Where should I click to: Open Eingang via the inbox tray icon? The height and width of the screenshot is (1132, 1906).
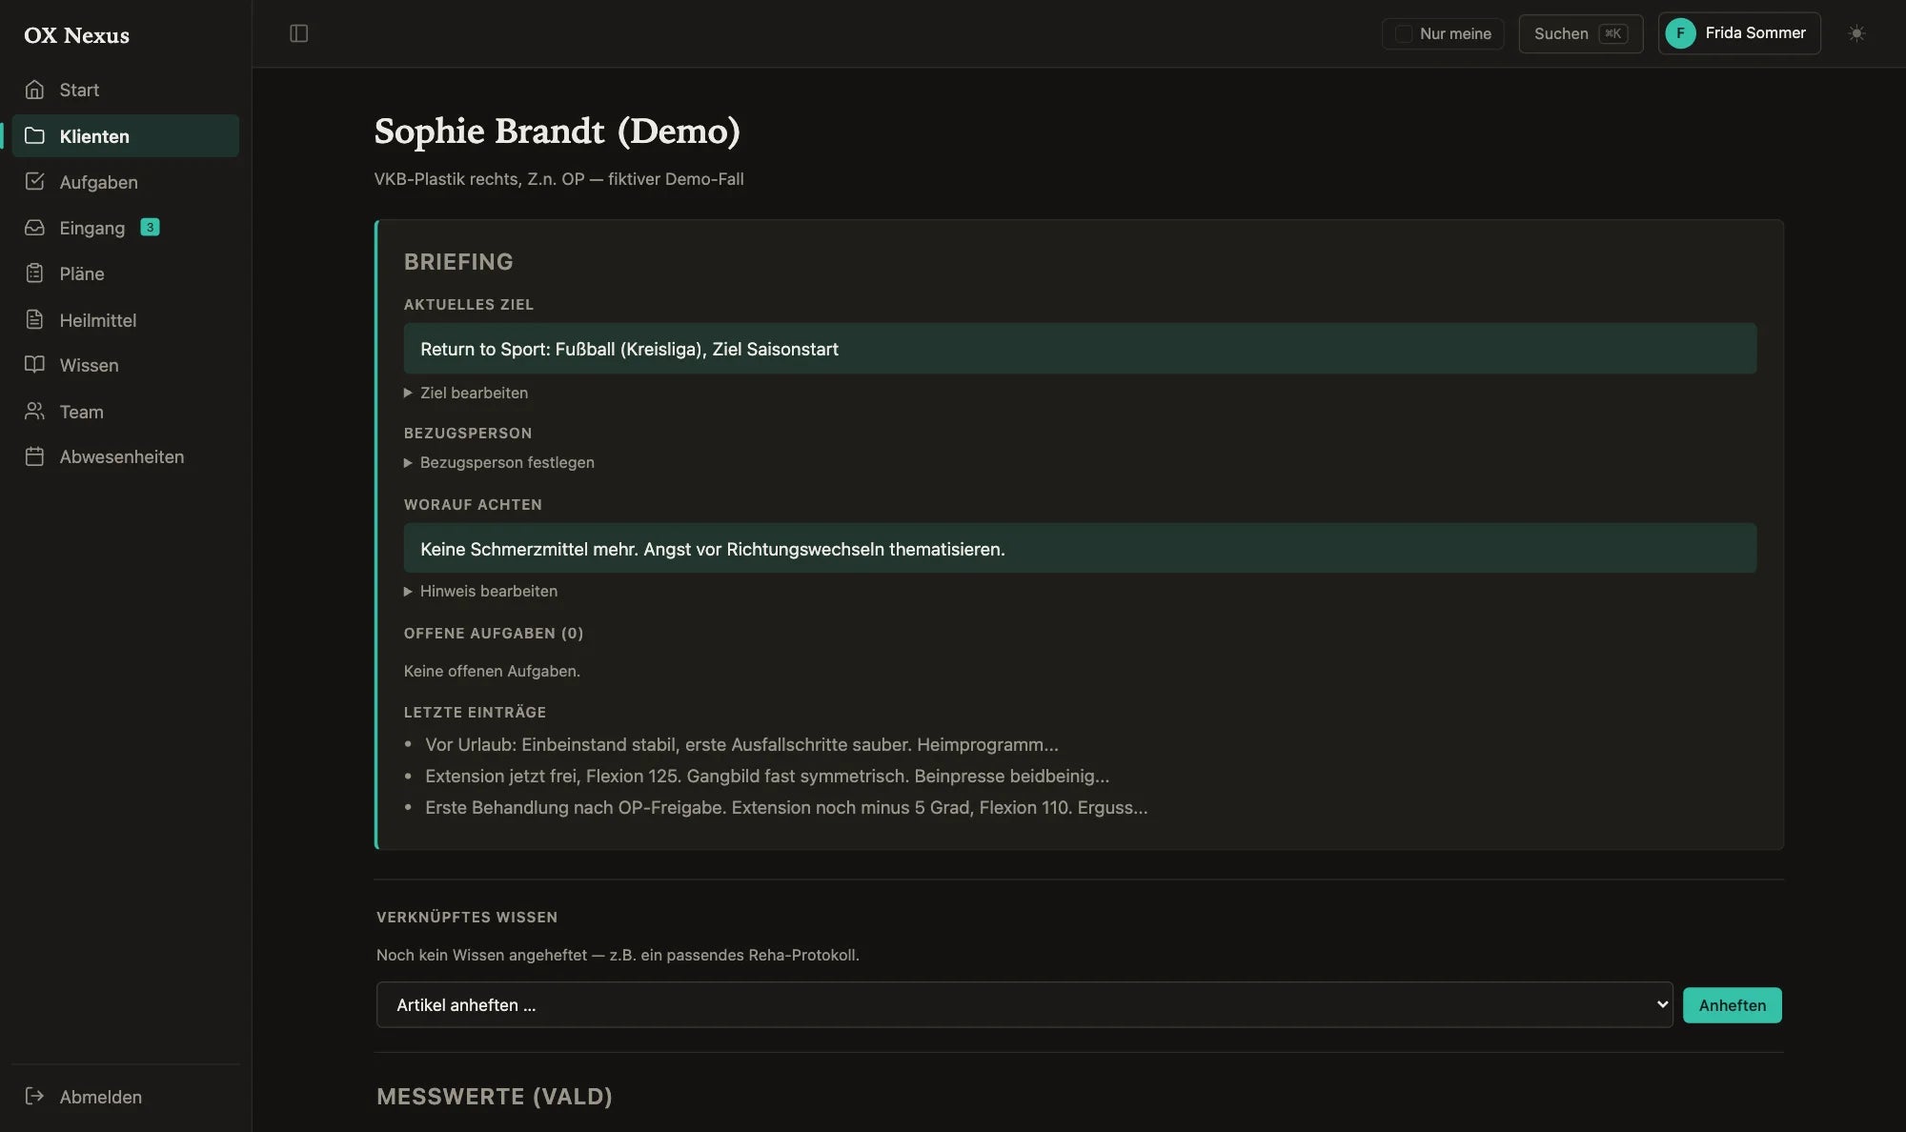34,228
